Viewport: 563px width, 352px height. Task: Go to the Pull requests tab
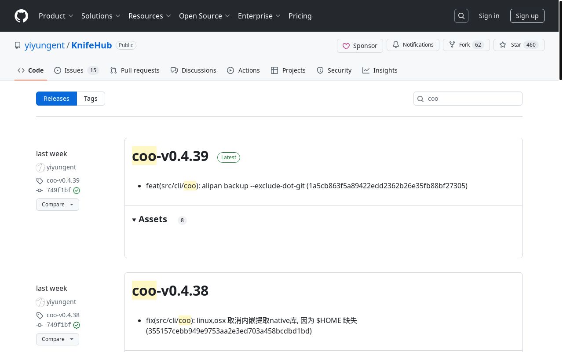point(135,70)
